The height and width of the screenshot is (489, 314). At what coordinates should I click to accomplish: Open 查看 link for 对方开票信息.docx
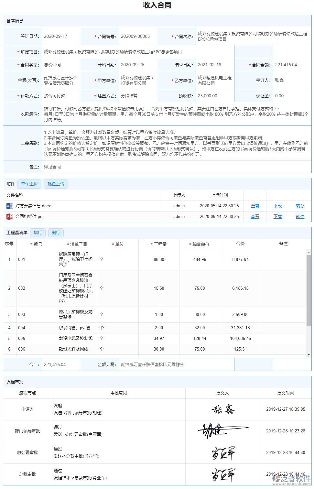click(x=255, y=206)
